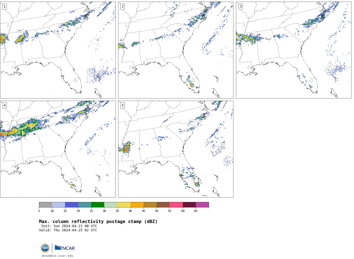Click the pale green 30-35 dBZ swatch
The image size is (354, 259).
111,205
